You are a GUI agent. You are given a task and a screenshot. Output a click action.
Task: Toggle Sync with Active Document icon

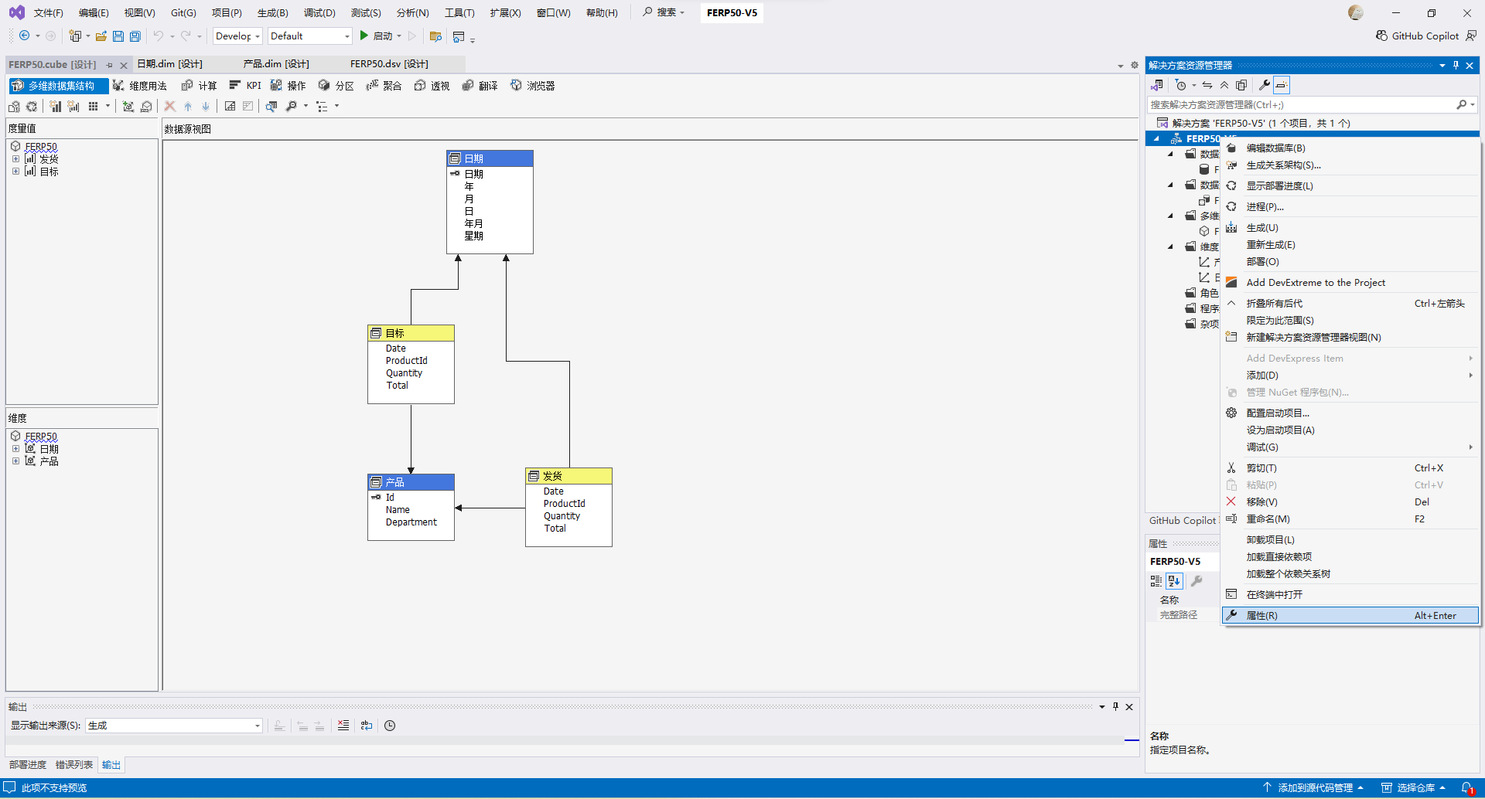tap(1207, 85)
